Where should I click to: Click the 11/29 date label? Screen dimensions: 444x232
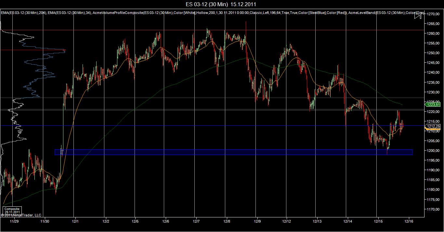(14, 221)
